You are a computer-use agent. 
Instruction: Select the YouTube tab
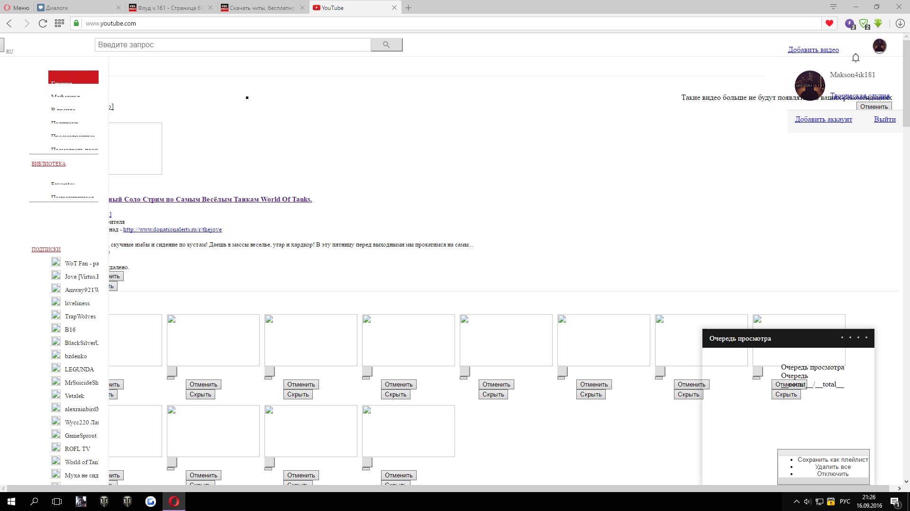pos(353,8)
